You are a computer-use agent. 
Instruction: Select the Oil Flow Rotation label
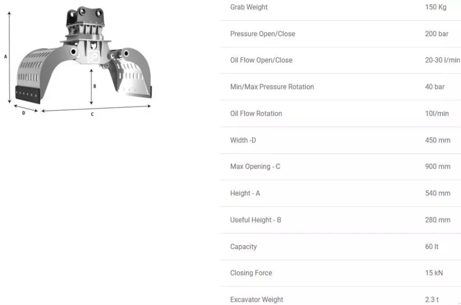pyautogui.click(x=256, y=114)
